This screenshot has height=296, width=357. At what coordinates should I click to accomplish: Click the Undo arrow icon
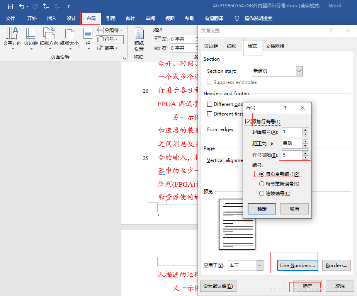[22, 6]
